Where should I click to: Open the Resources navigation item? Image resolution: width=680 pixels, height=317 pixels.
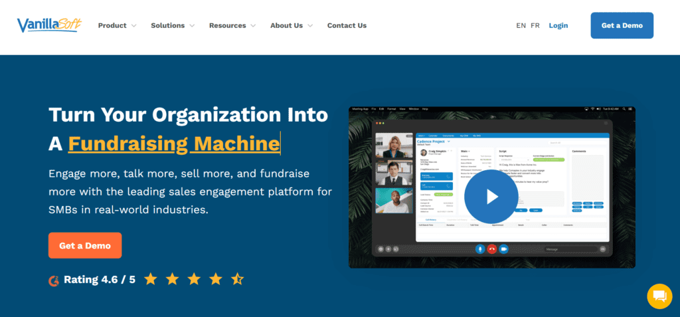click(228, 26)
